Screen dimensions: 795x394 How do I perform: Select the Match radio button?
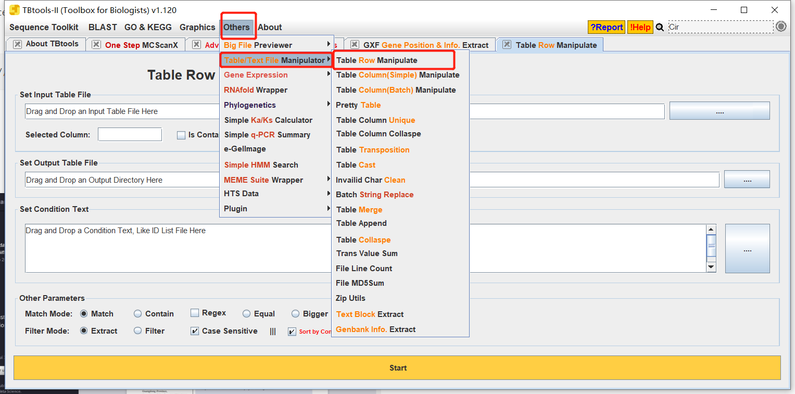click(84, 314)
